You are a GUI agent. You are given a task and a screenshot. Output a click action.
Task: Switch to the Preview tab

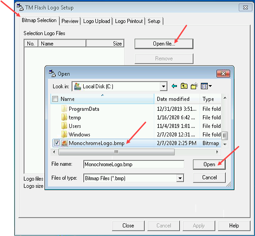click(x=70, y=21)
